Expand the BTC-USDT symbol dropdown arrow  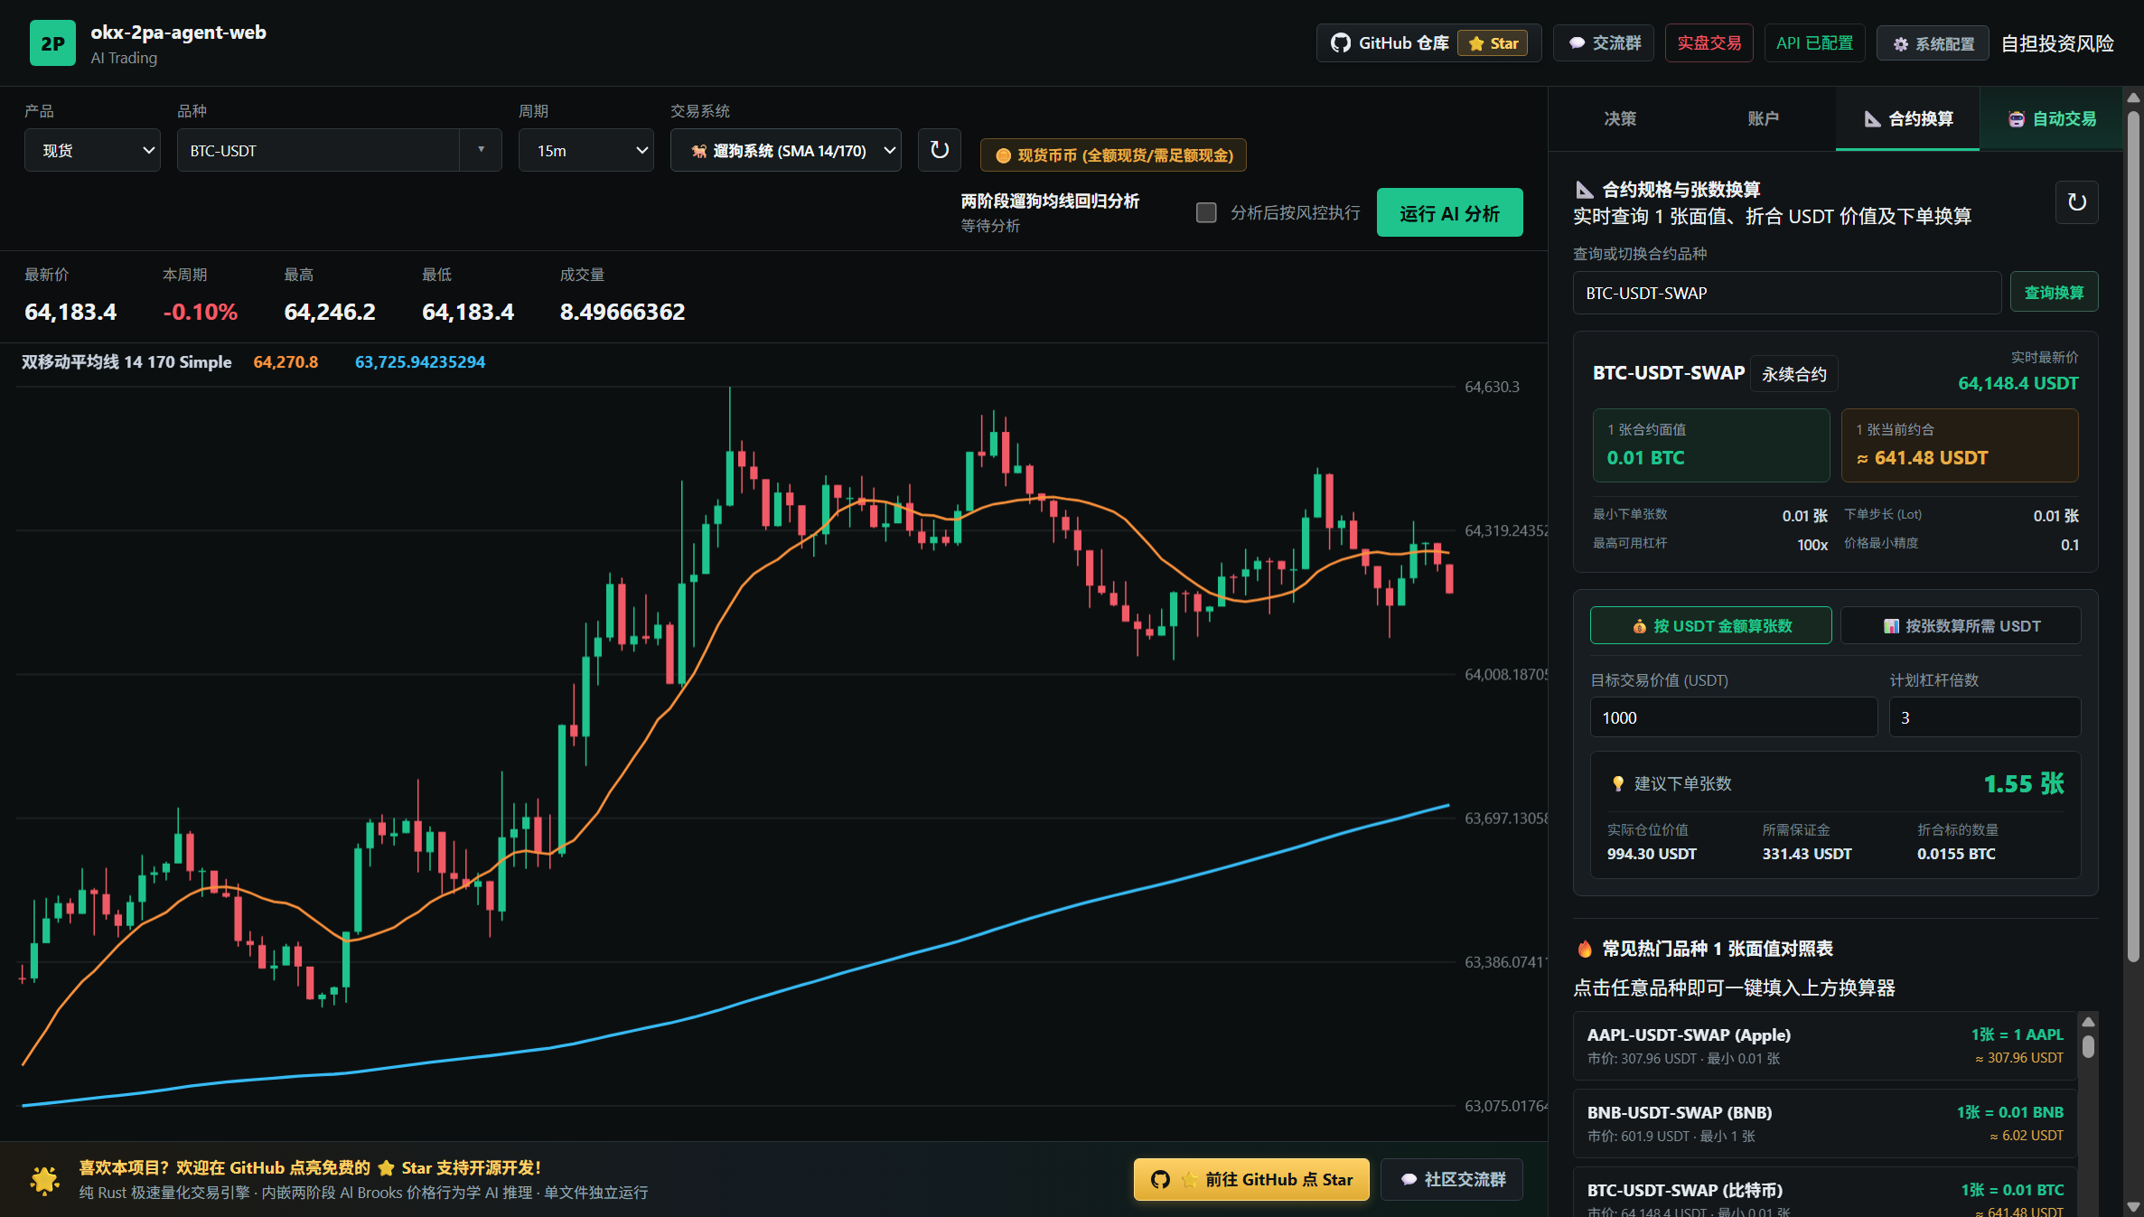481,150
